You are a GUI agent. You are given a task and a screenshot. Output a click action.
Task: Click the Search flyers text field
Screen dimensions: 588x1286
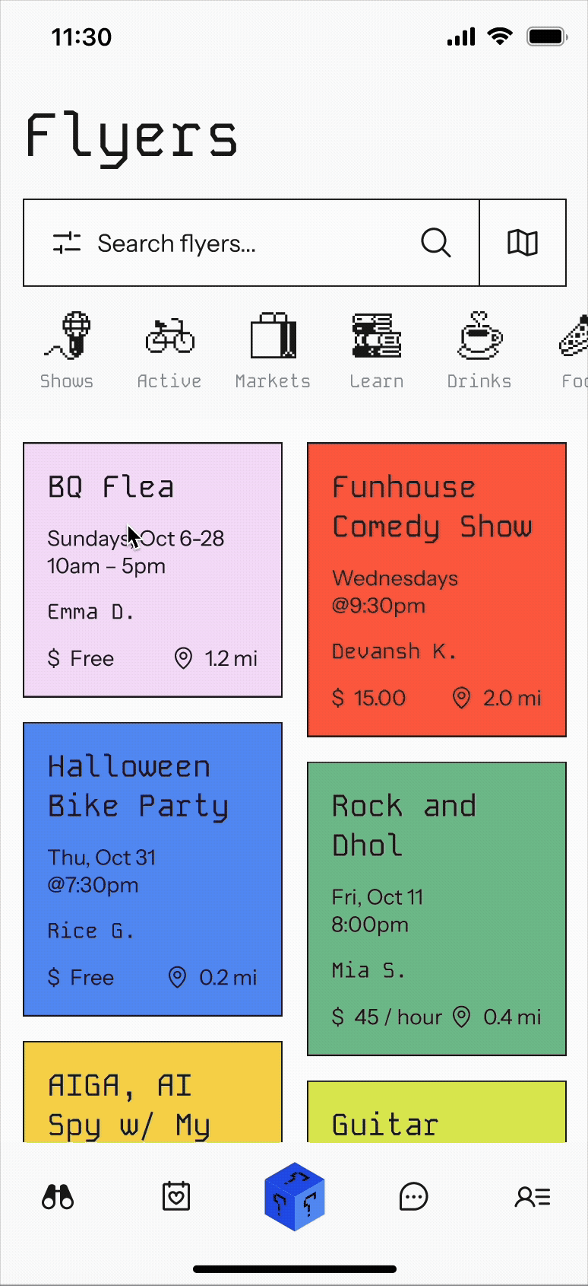pyautogui.click(x=251, y=243)
